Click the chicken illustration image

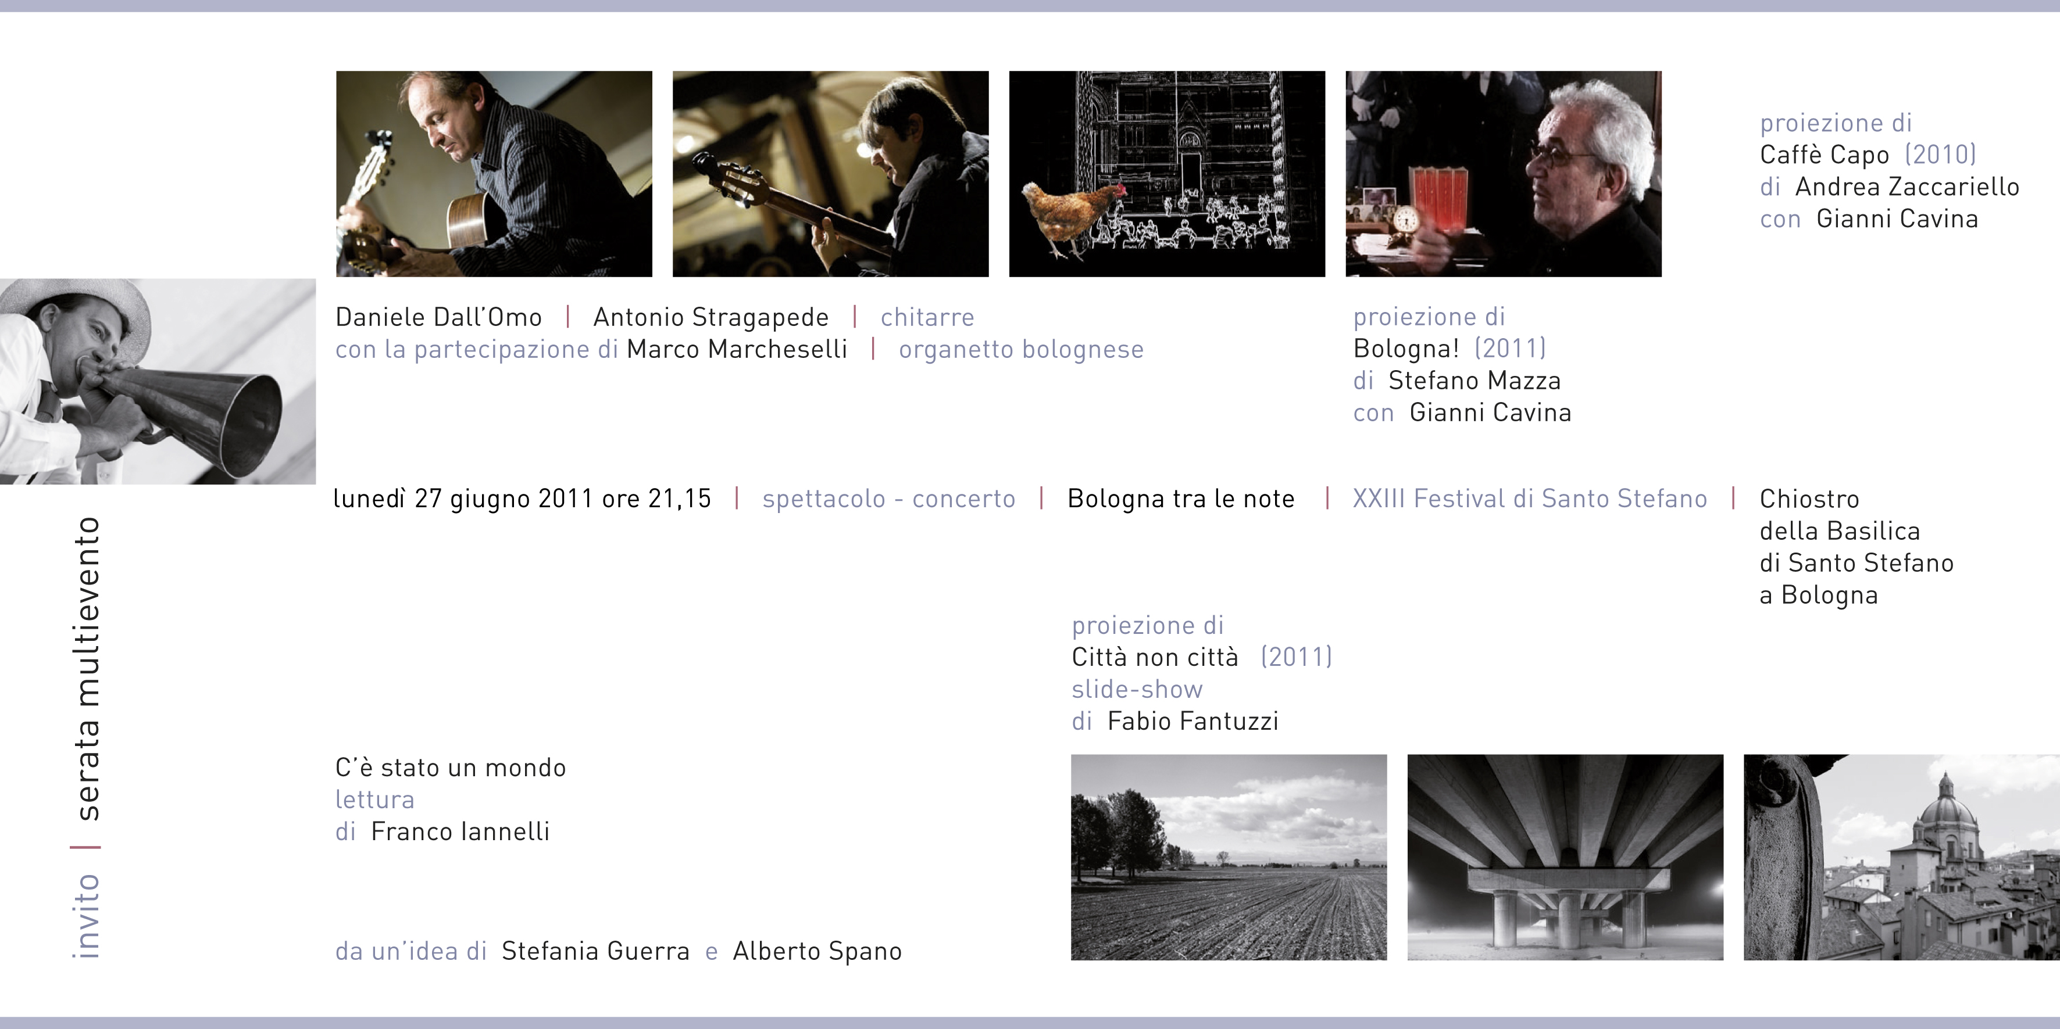(1167, 173)
